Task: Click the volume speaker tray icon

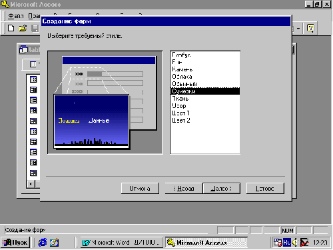Action: 294,243
